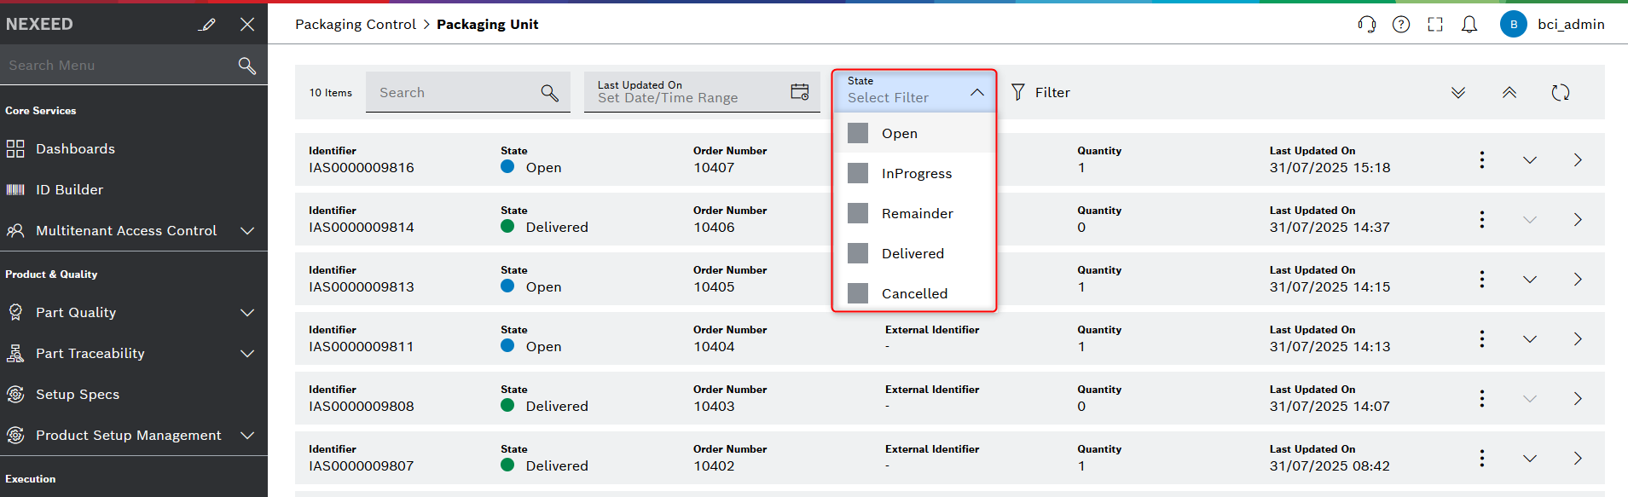Click the headset support icon
The height and width of the screenshot is (497, 1628).
tap(1366, 25)
